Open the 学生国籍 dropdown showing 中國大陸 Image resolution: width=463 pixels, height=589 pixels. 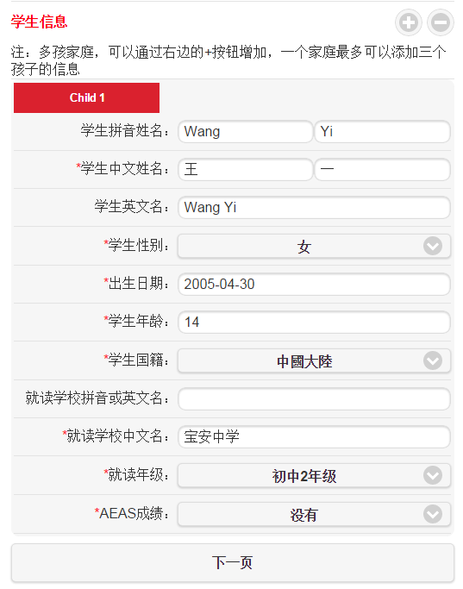click(314, 360)
